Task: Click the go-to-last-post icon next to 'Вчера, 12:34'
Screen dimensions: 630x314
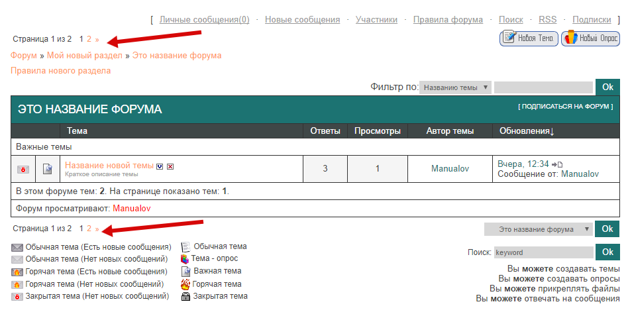Action: click(x=558, y=164)
